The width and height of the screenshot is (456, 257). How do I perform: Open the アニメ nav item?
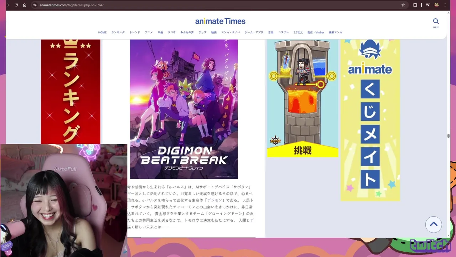[149, 32]
